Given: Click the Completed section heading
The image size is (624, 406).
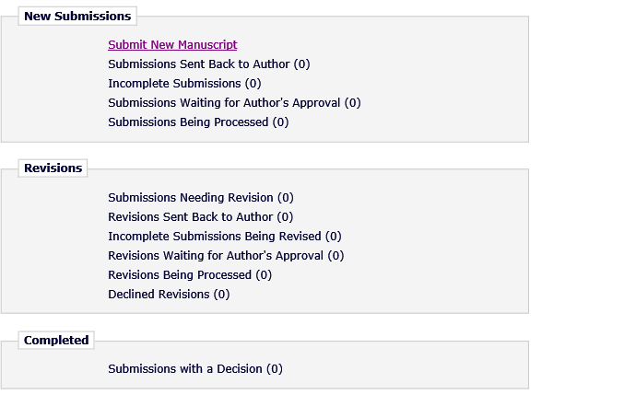Looking at the screenshot, I should 56,341.
